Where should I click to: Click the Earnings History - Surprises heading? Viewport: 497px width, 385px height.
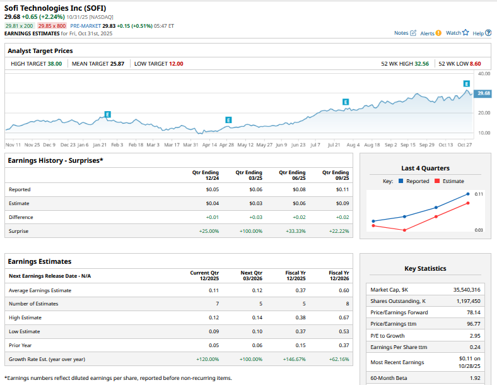tap(56, 160)
